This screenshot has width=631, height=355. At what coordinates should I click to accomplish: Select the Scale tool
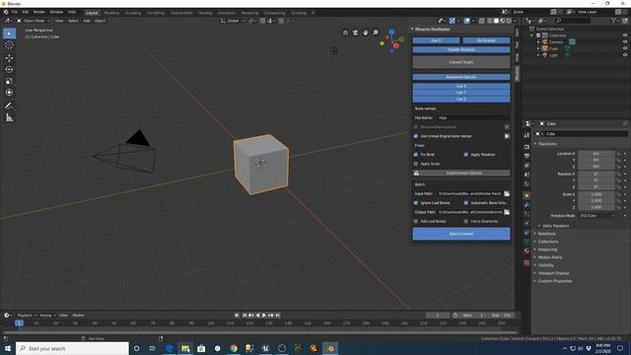tap(9, 81)
